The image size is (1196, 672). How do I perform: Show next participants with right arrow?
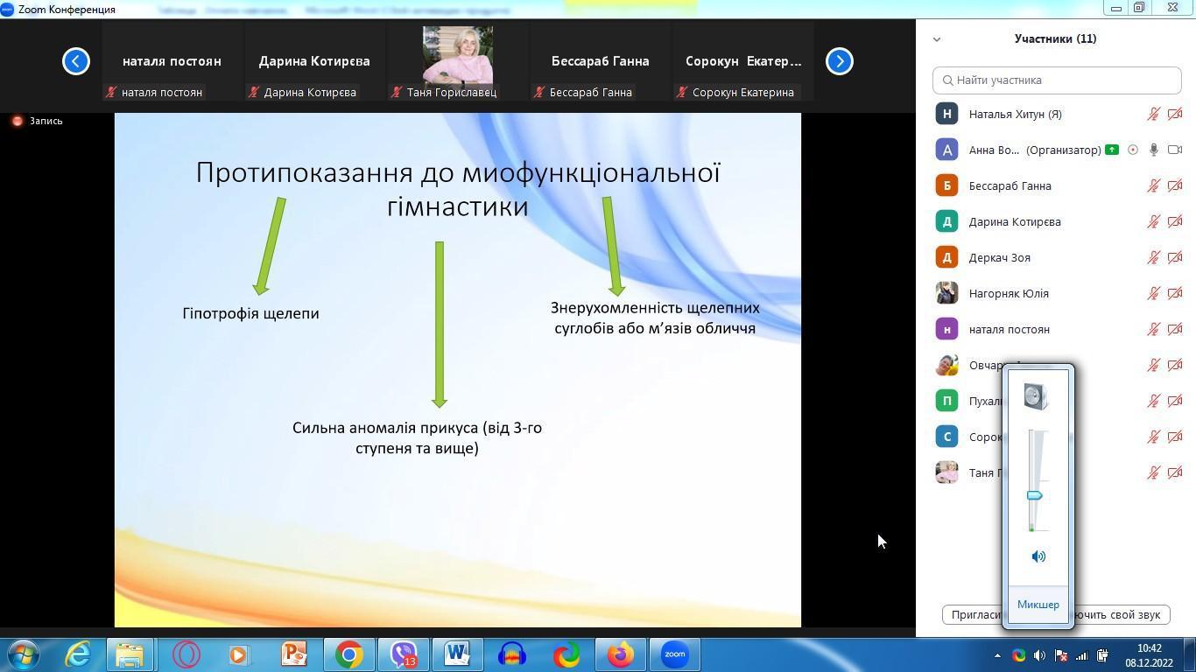tap(839, 61)
